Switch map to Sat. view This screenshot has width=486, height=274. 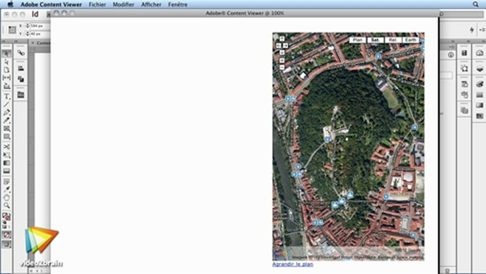coord(375,40)
